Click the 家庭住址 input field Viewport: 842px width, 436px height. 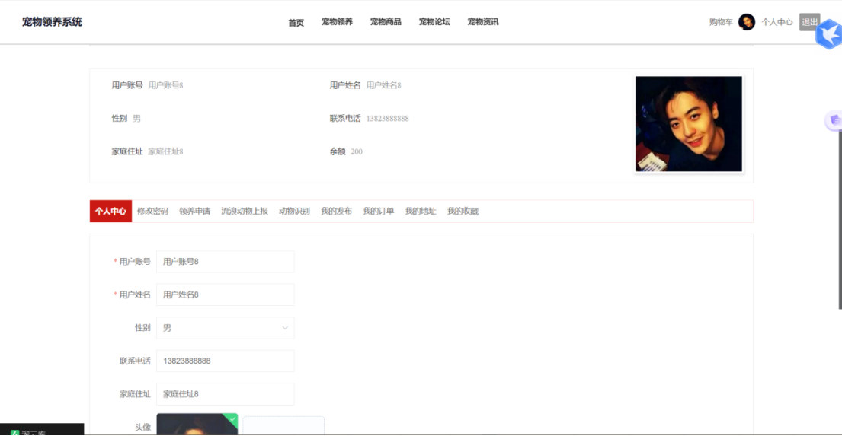coord(225,394)
